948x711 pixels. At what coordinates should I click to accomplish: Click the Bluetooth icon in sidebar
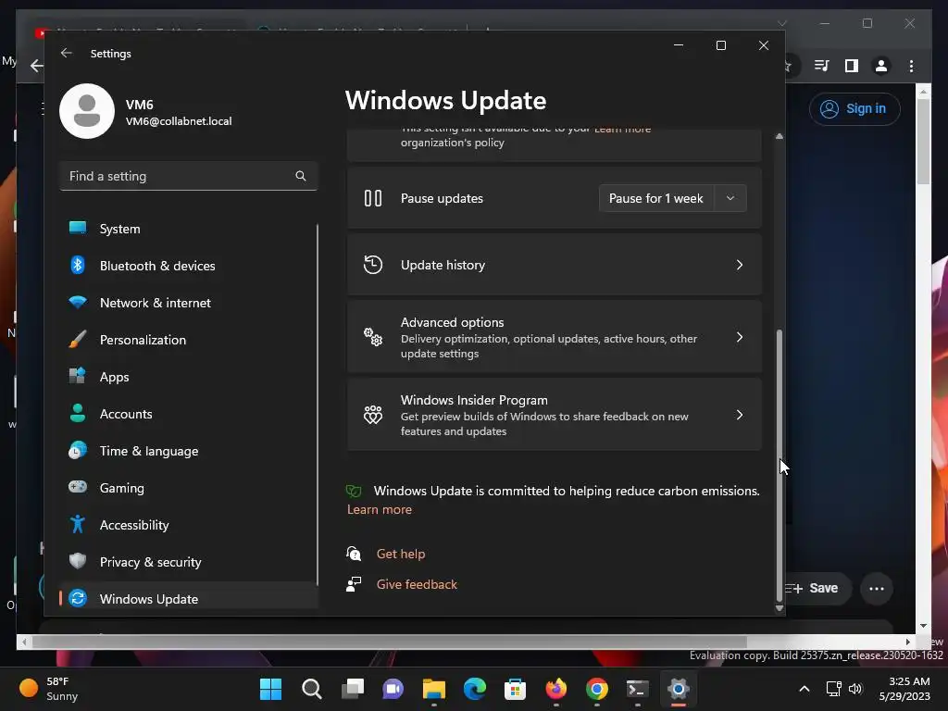click(x=78, y=265)
